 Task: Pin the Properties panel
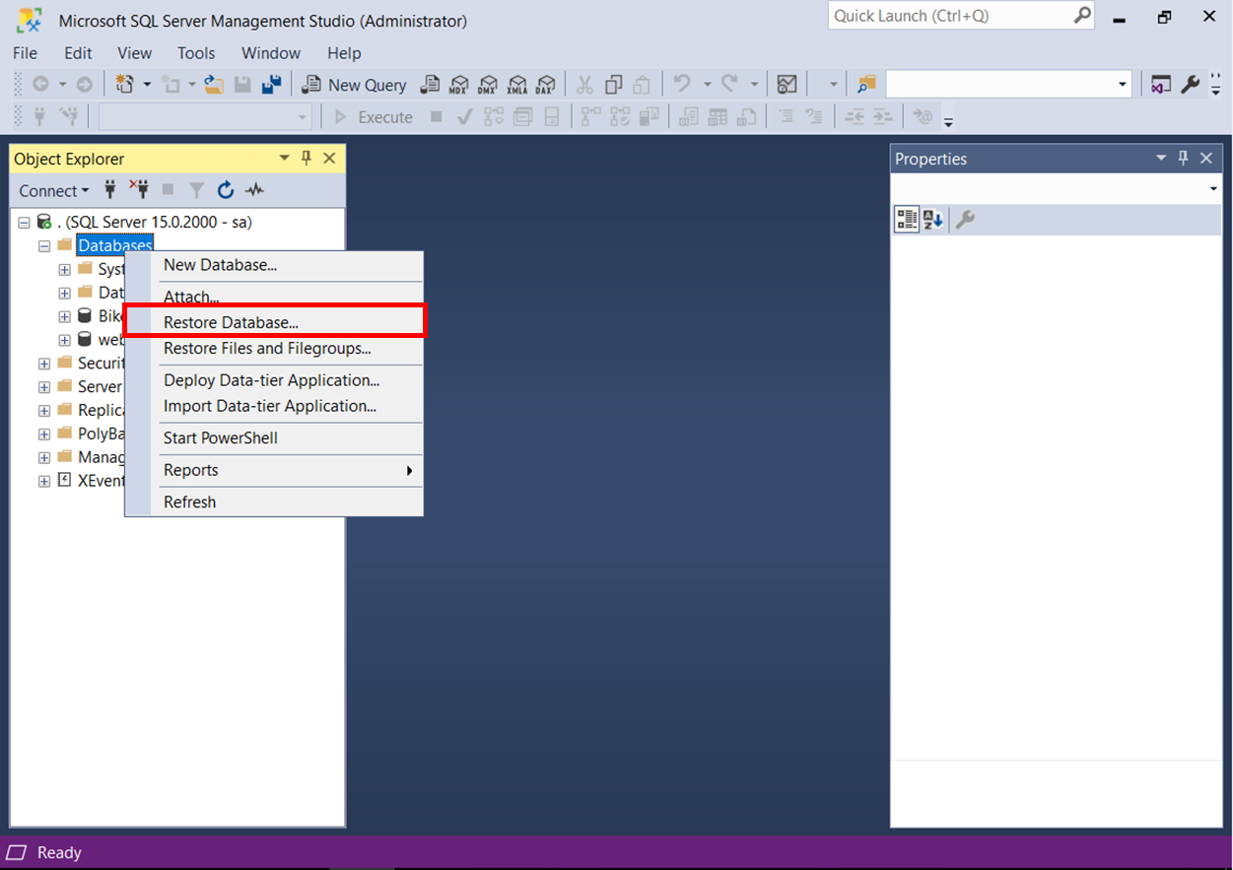coord(1184,158)
